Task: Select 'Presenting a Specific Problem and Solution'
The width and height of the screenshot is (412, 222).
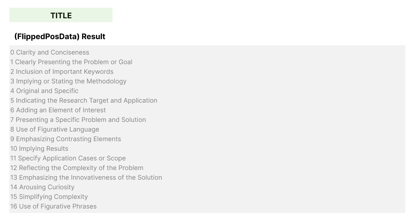Action: click(78, 120)
